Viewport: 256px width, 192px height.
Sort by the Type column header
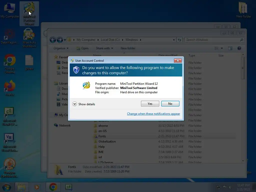pos(192,55)
